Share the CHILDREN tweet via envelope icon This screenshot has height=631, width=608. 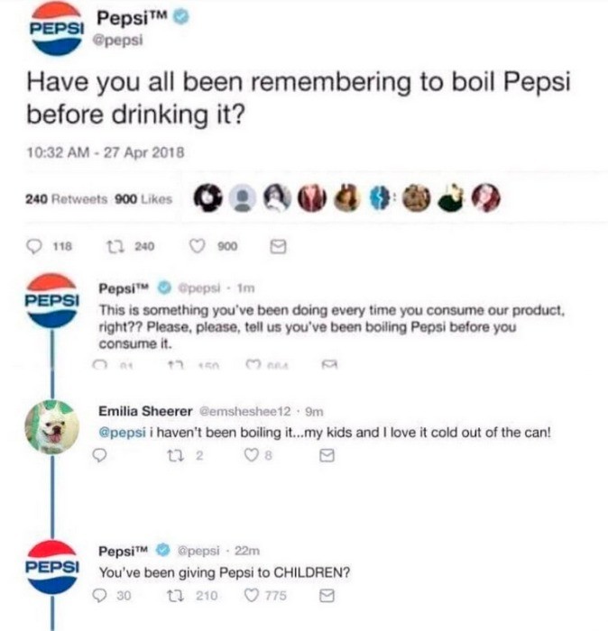pyautogui.click(x=327, y=596)
